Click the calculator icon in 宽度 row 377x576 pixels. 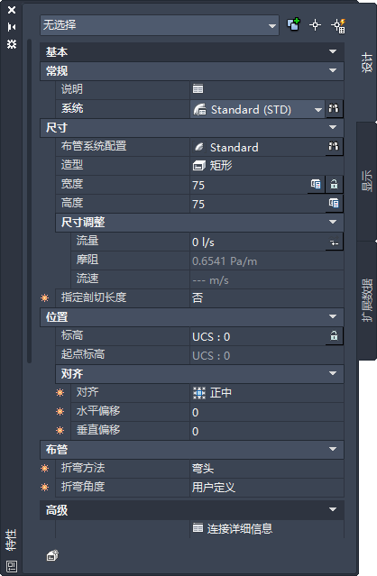(316, 184)
